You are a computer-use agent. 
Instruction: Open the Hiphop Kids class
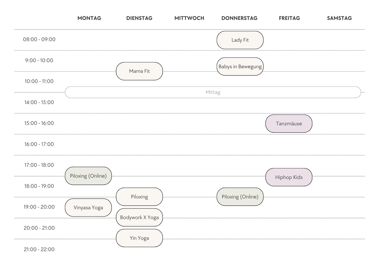pos(289,177)
